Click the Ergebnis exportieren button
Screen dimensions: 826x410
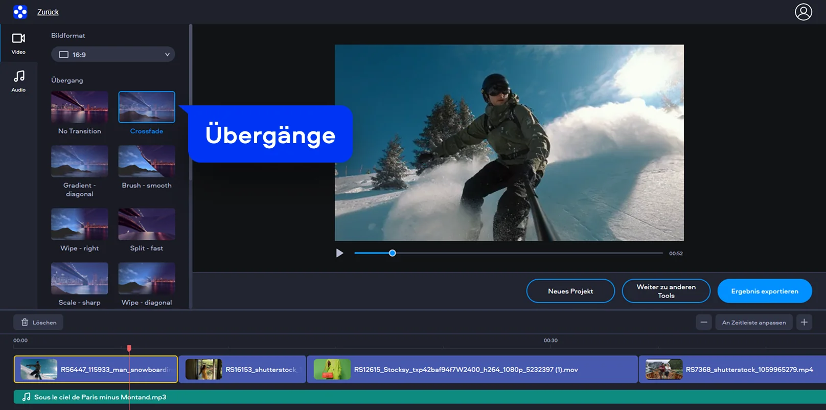click(x=764, y=291)
